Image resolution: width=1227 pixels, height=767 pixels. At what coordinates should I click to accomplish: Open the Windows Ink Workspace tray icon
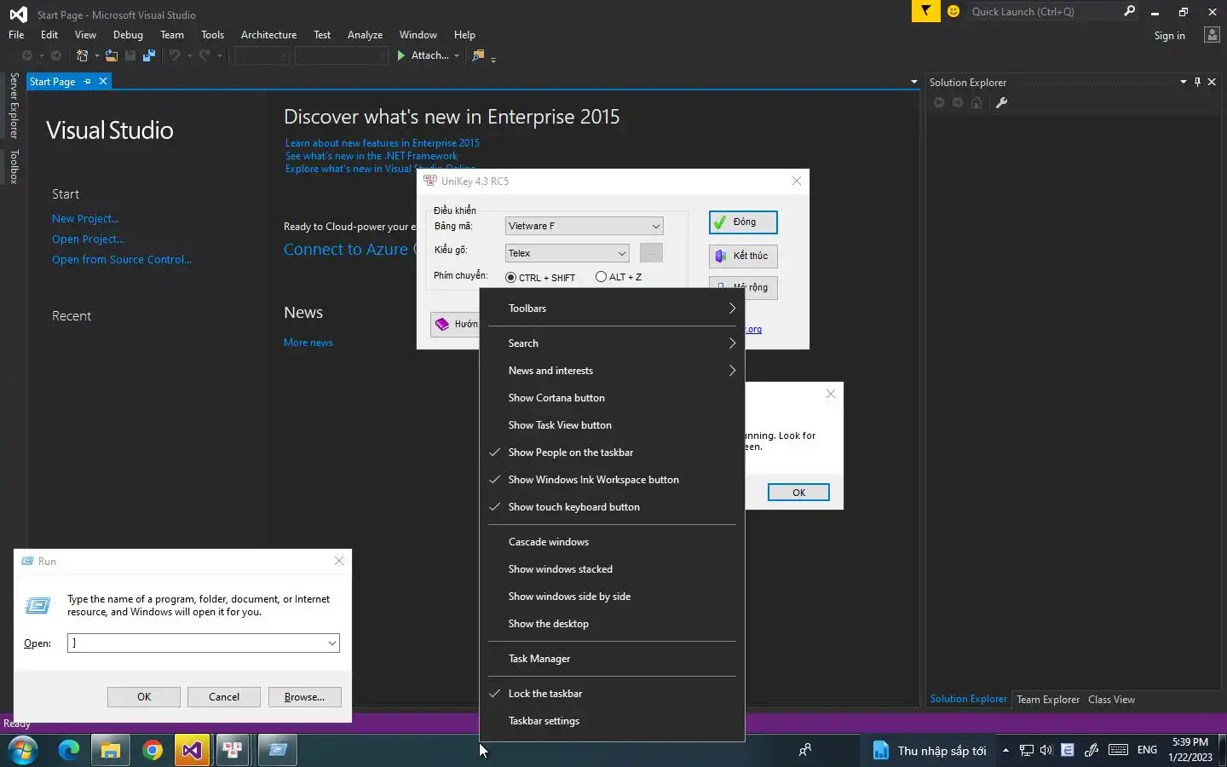click(1091, 751)
